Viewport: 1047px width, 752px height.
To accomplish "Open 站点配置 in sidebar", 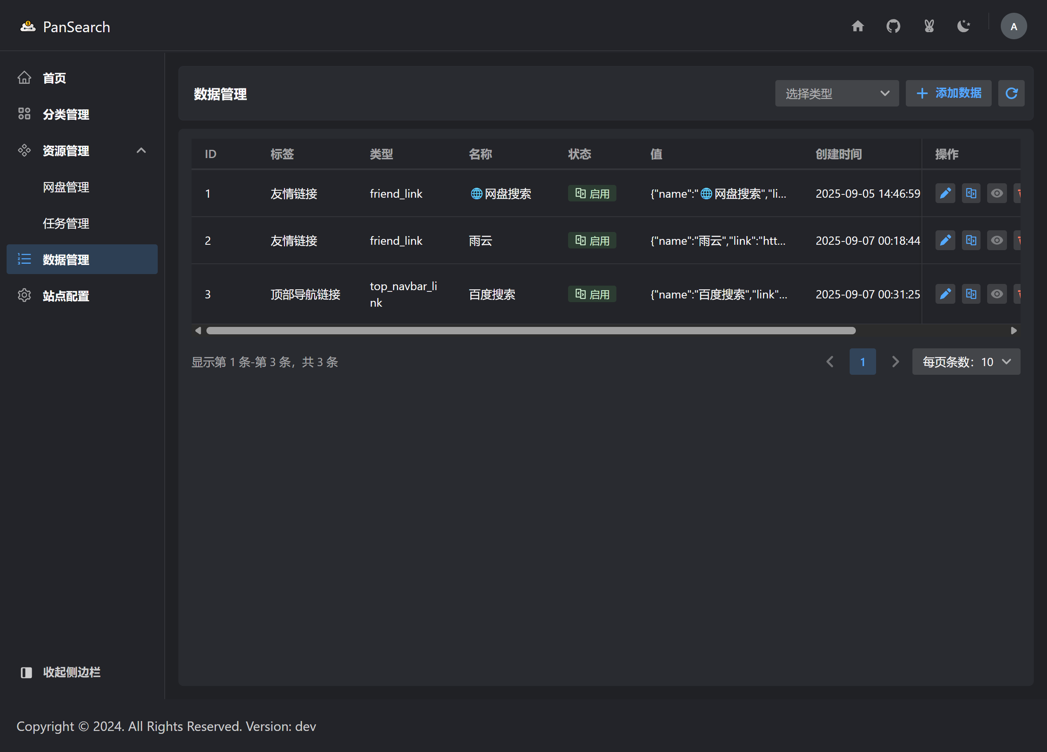I will (x=66, y=296).
